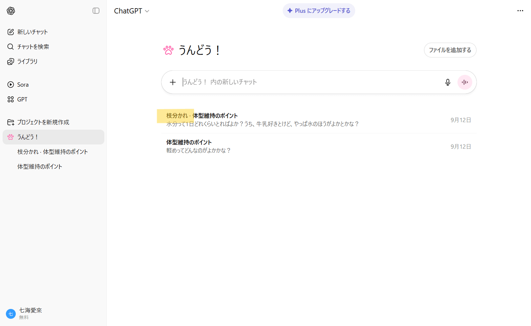Toggle the sidebar closed
Viewport: 531px width, 326px height.
coord(96,11)
